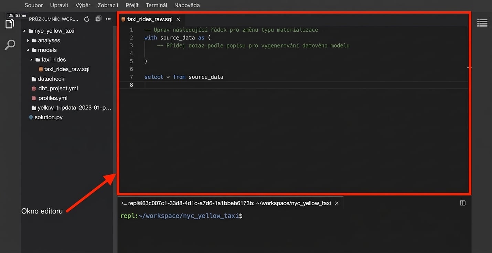
Task: Click the Python icon of solution.py
Action: coord(31,117)
